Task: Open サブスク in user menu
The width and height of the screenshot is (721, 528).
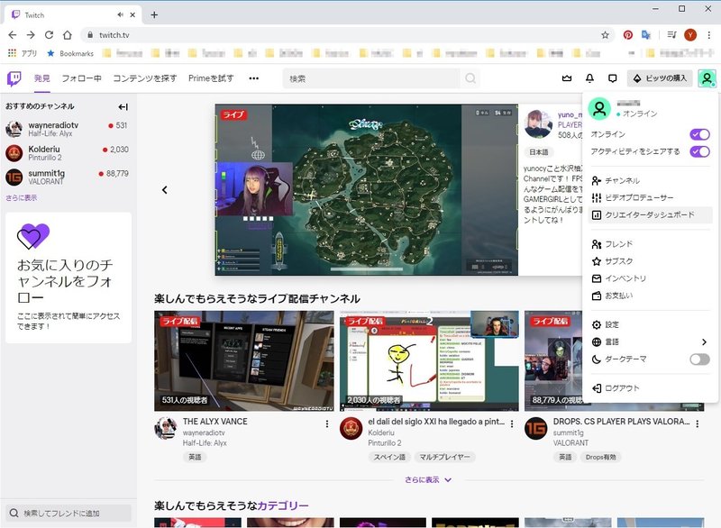Action: click(x=650, y=261)
